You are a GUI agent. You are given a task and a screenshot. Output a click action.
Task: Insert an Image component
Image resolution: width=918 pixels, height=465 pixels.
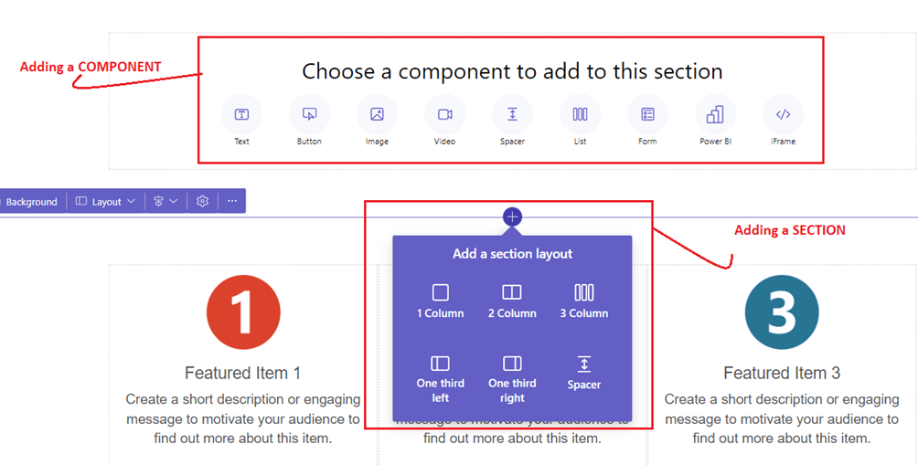[377, 115]
